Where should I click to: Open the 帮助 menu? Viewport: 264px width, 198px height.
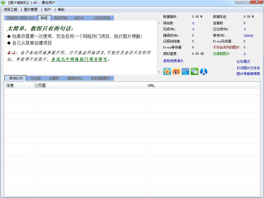click(61, 10)
